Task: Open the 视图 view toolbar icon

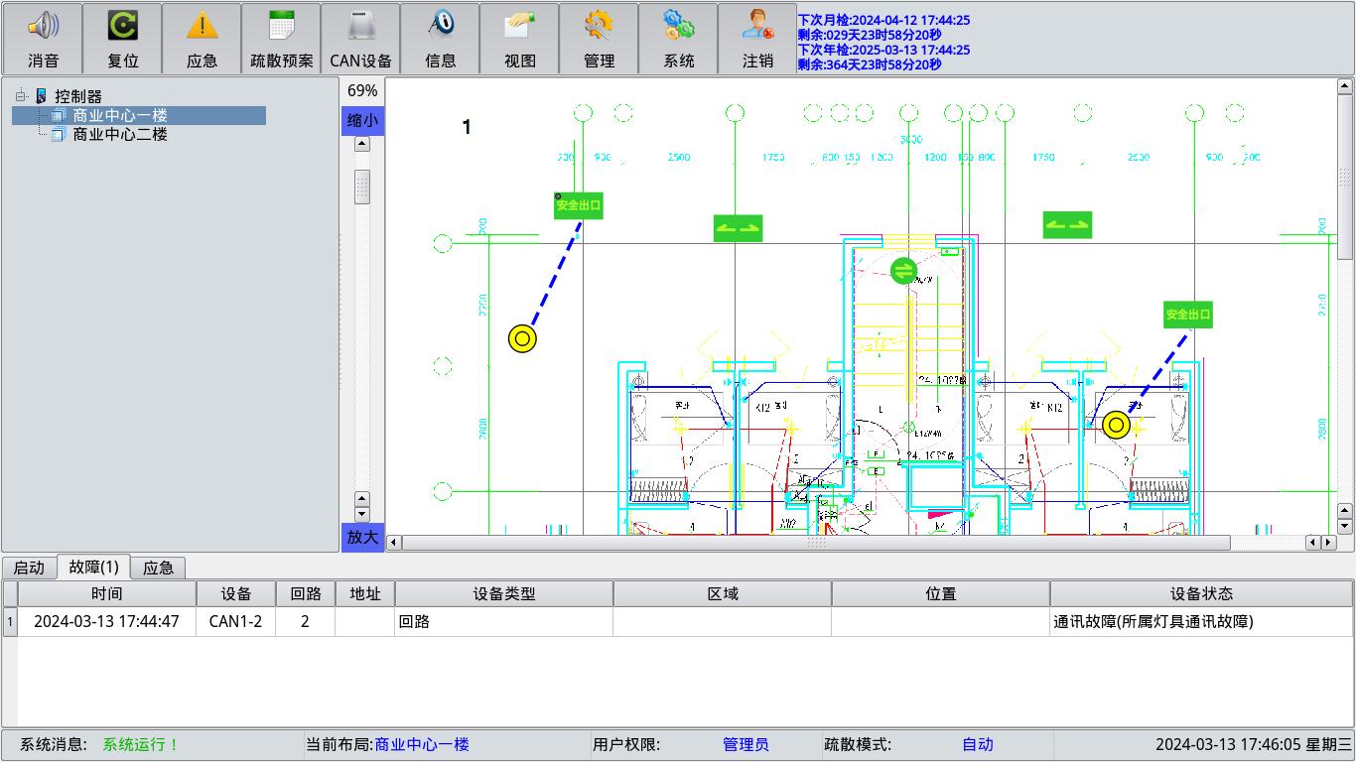Action: point(519,27)
